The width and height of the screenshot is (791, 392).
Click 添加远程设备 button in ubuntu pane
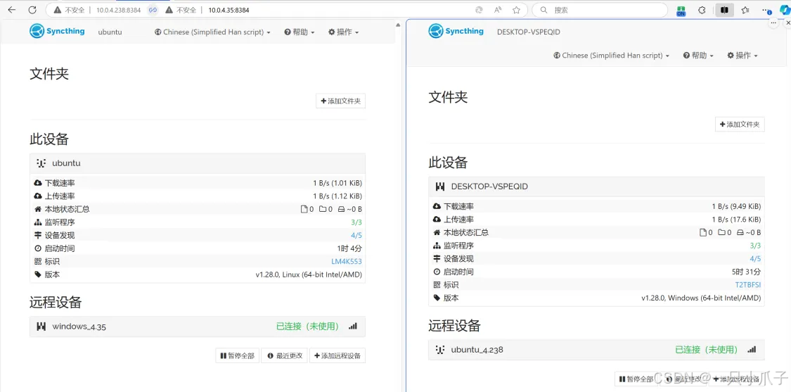[x=337, y=355]
